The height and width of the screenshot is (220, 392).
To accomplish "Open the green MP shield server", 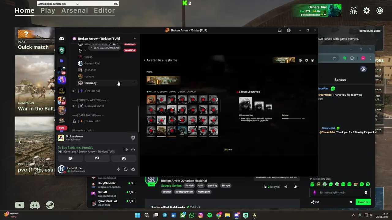I will [x=62, y=50].
